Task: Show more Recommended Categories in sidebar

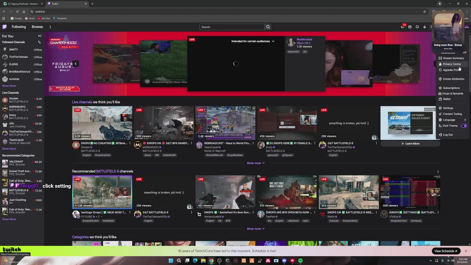Action: (9, 219)
